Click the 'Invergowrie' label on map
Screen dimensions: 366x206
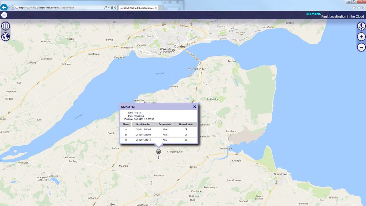(127, 48)
